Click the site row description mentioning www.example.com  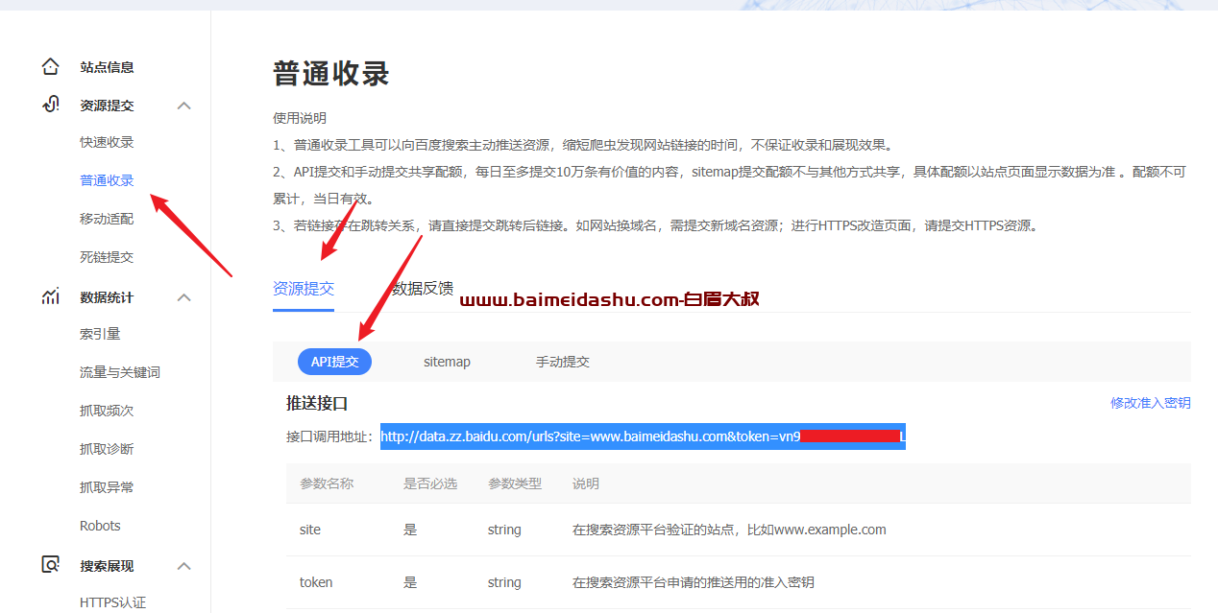point(729,530)
